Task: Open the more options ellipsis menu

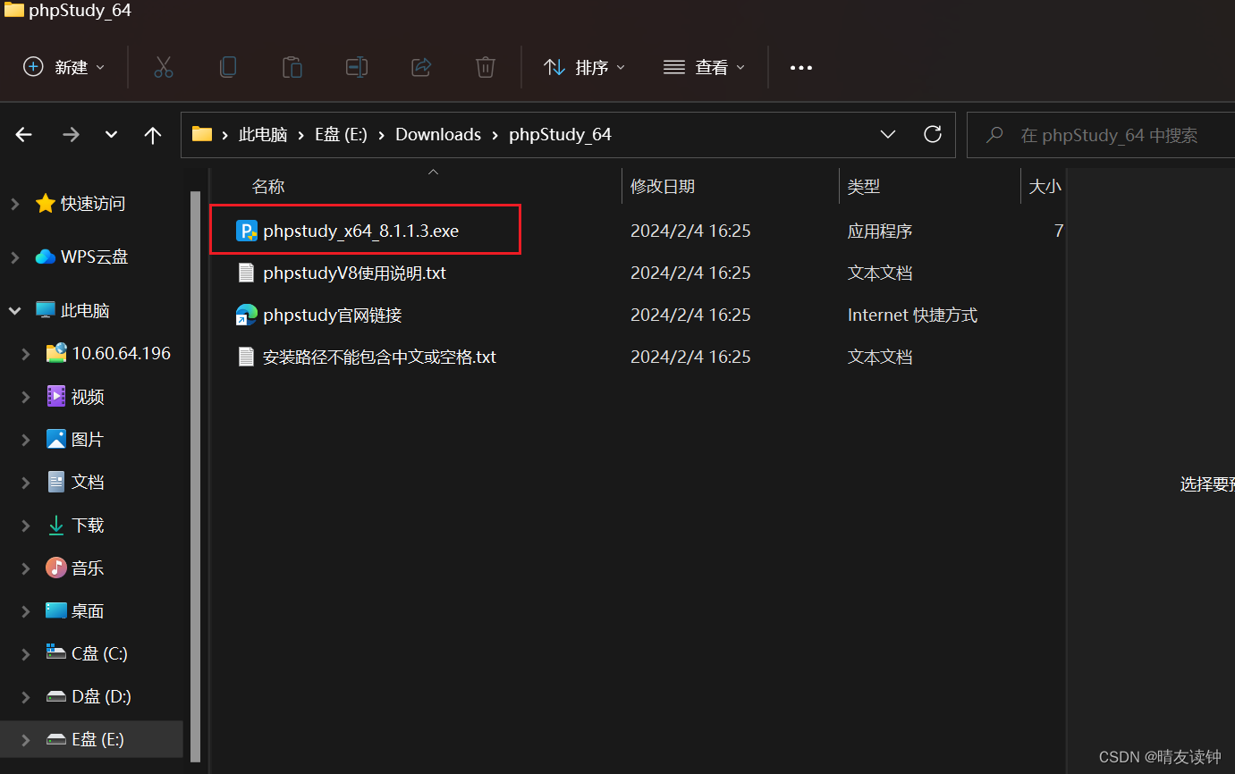Action: pos(801,68)
